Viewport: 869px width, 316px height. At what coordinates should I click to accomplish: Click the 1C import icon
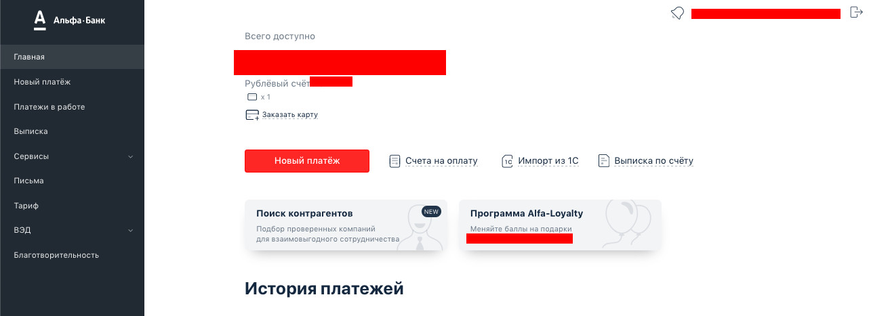[x=507, y=161]
